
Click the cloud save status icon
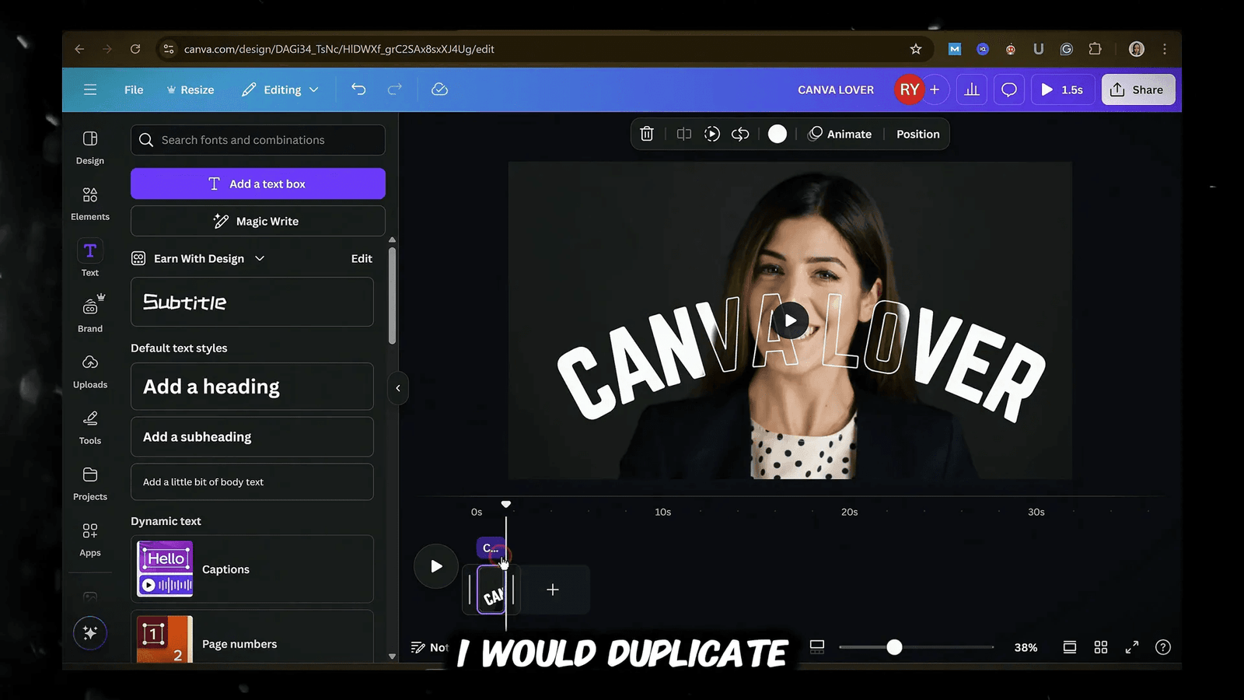[439, 89]
